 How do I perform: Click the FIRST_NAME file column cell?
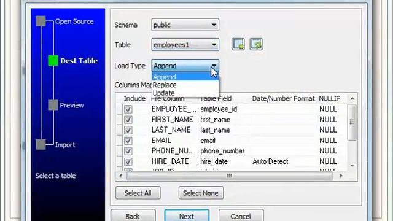(172, 120)
